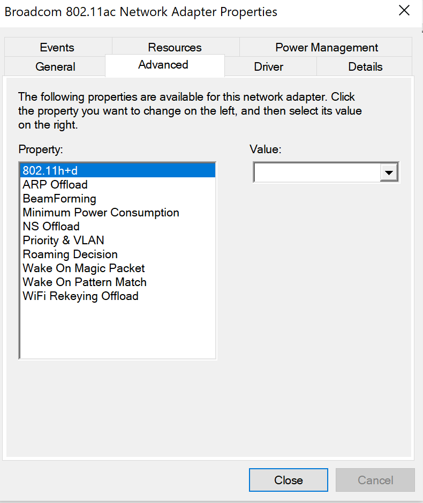Click the greyed Cancel button
423x503 pixels.
click(x=375, y=480)
